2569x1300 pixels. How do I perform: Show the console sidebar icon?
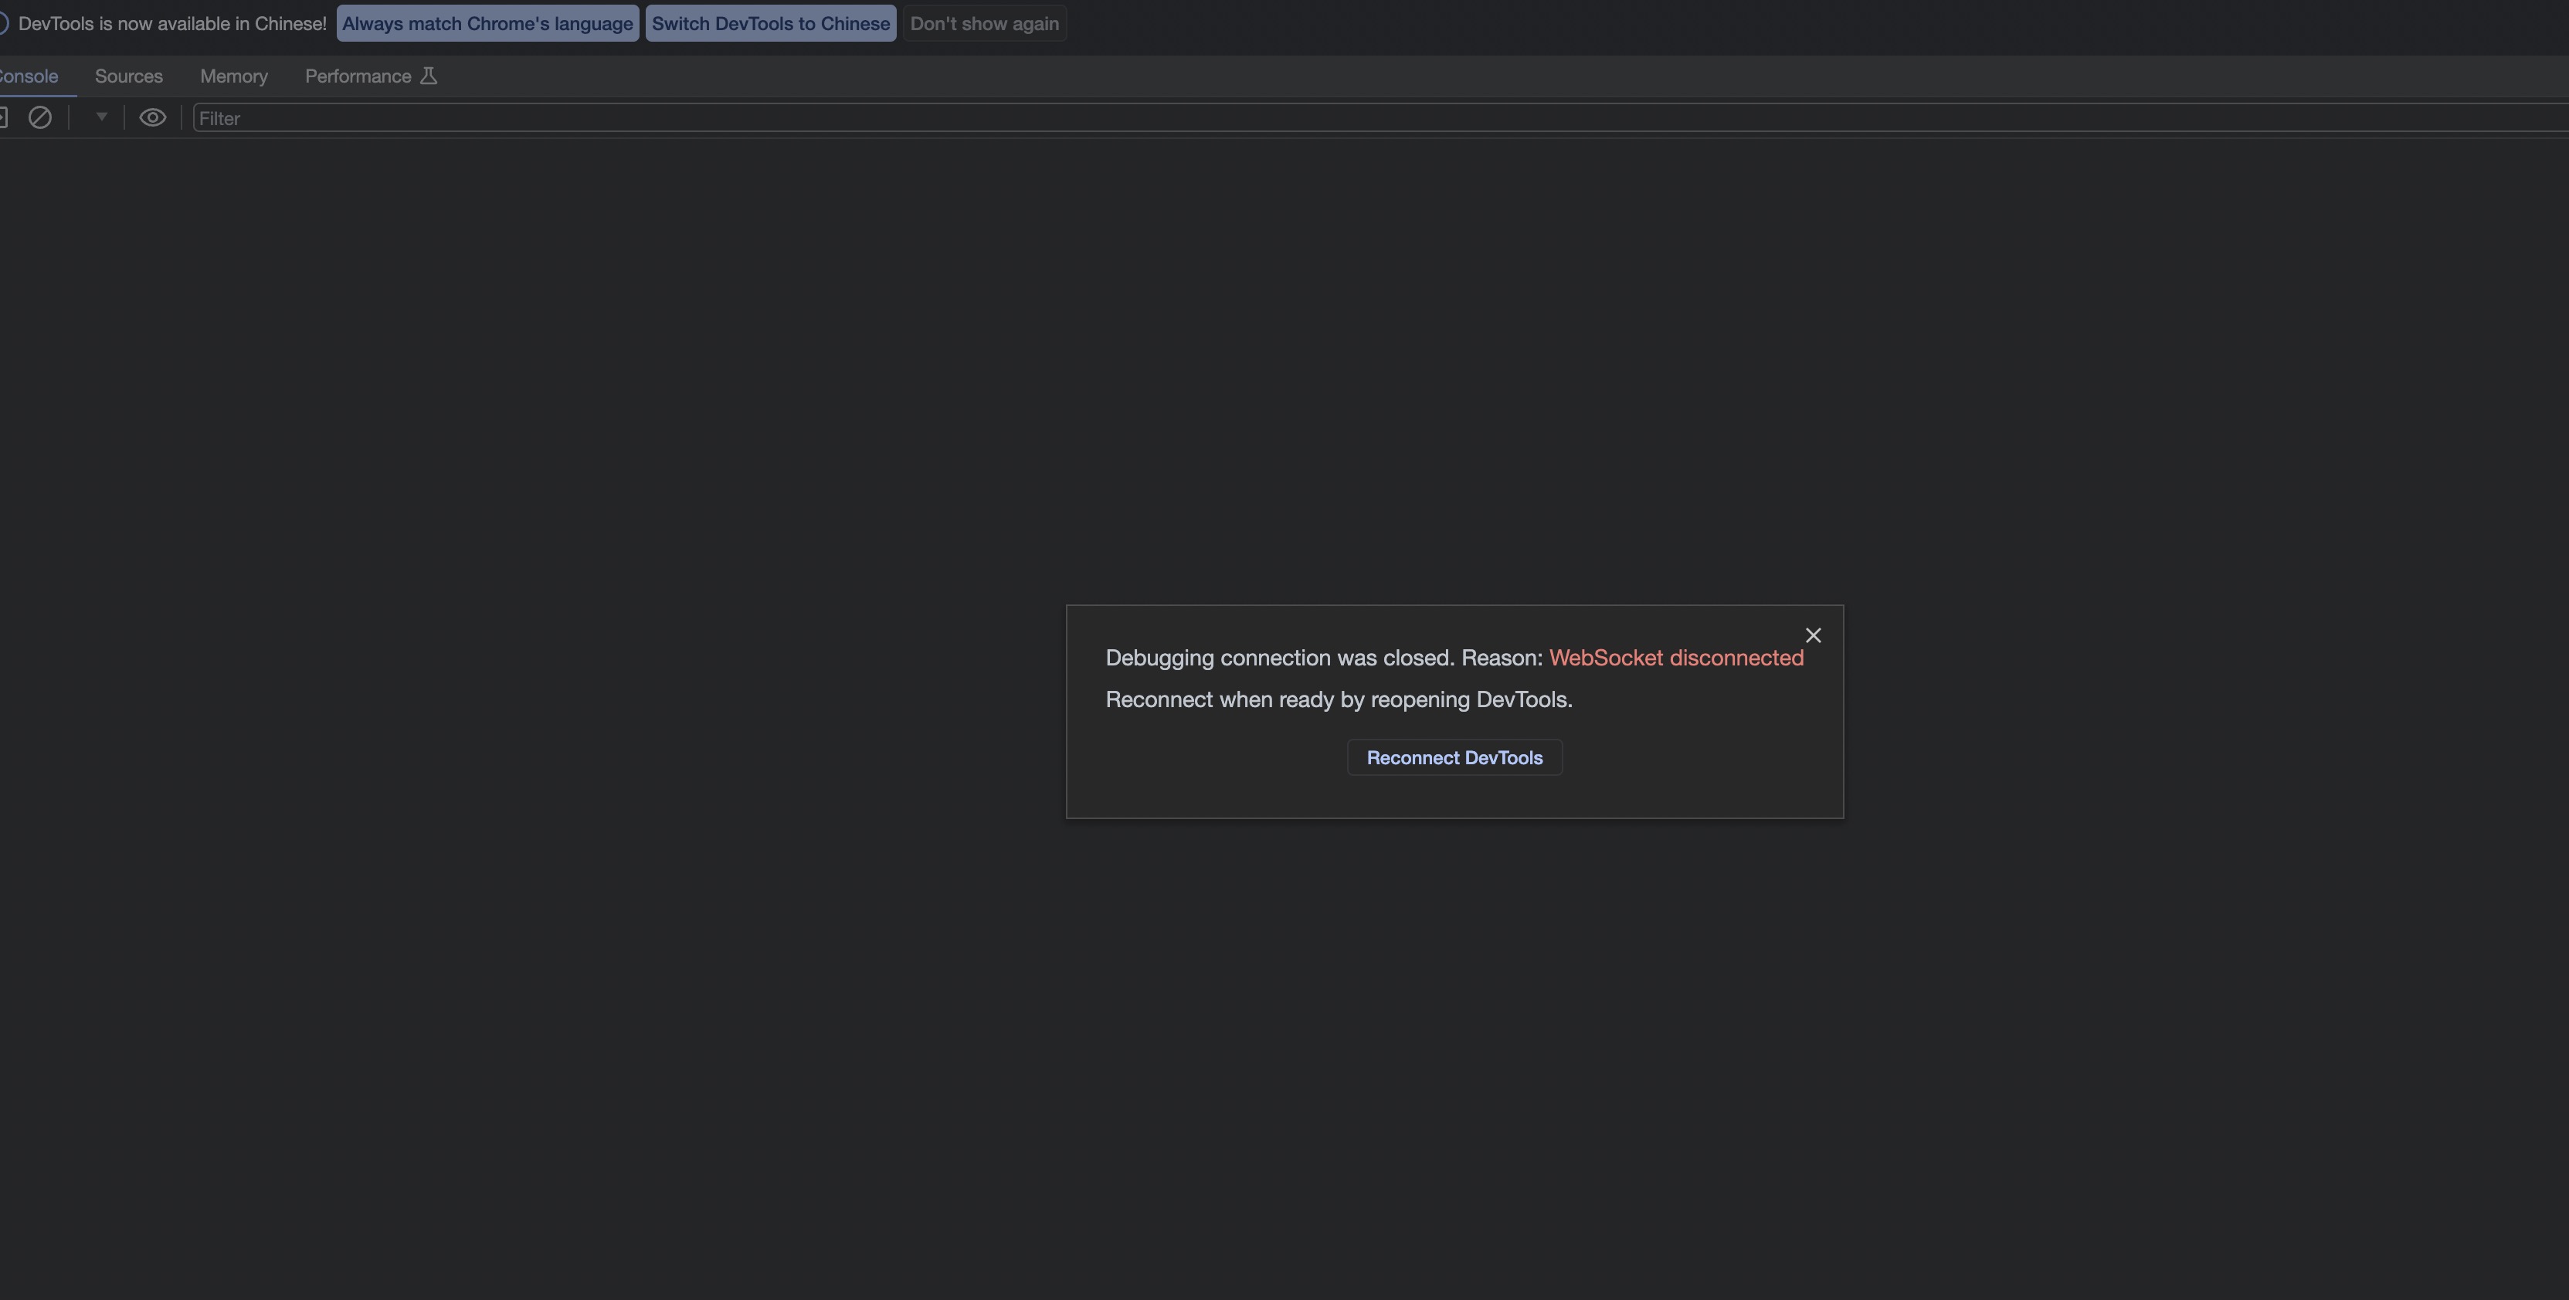(3, 117)
